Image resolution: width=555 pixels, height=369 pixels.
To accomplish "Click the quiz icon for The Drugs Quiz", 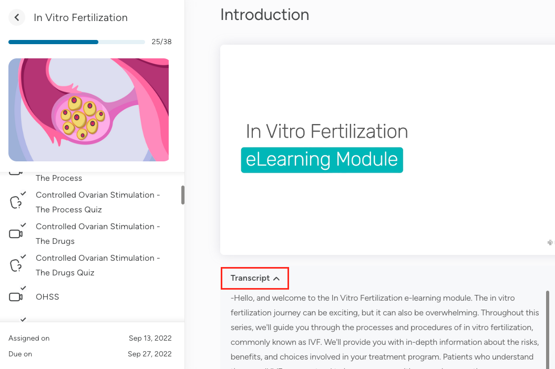I will [x=16, y=265].
